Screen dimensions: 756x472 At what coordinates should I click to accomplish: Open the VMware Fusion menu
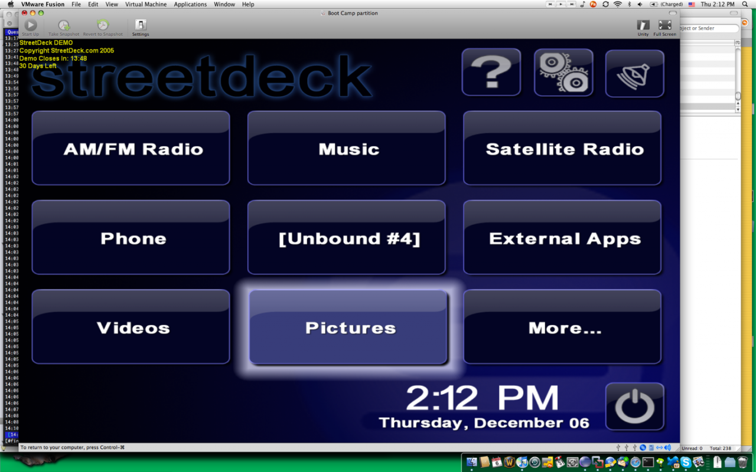(x=43, y=4)
